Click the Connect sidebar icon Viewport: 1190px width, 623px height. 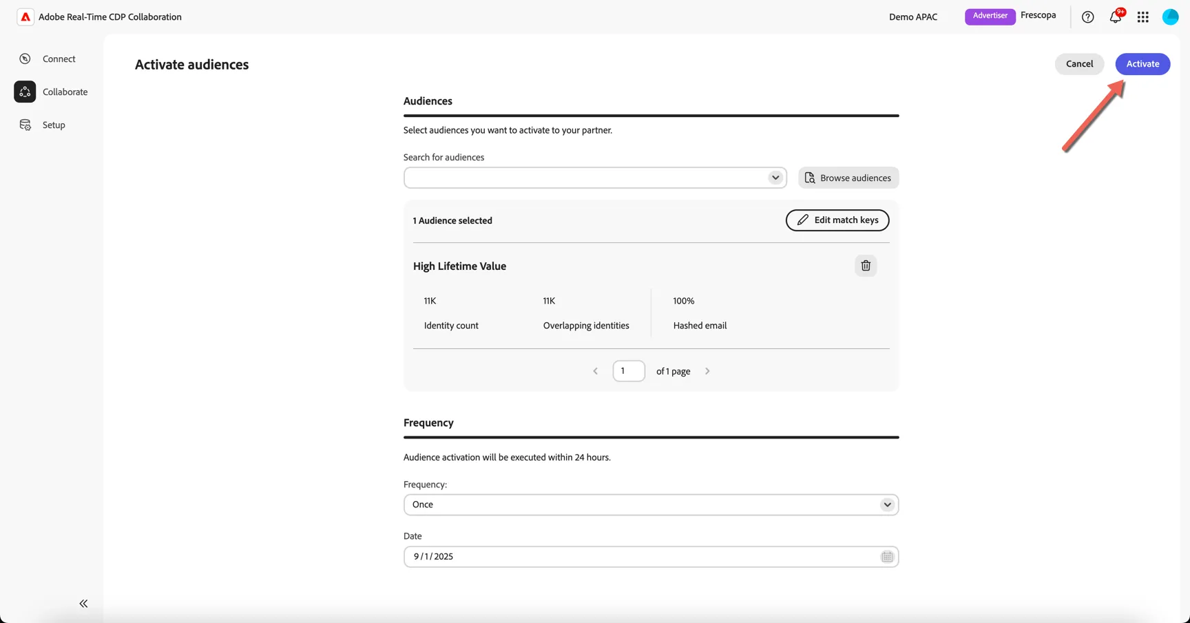(x=25, y=59)
